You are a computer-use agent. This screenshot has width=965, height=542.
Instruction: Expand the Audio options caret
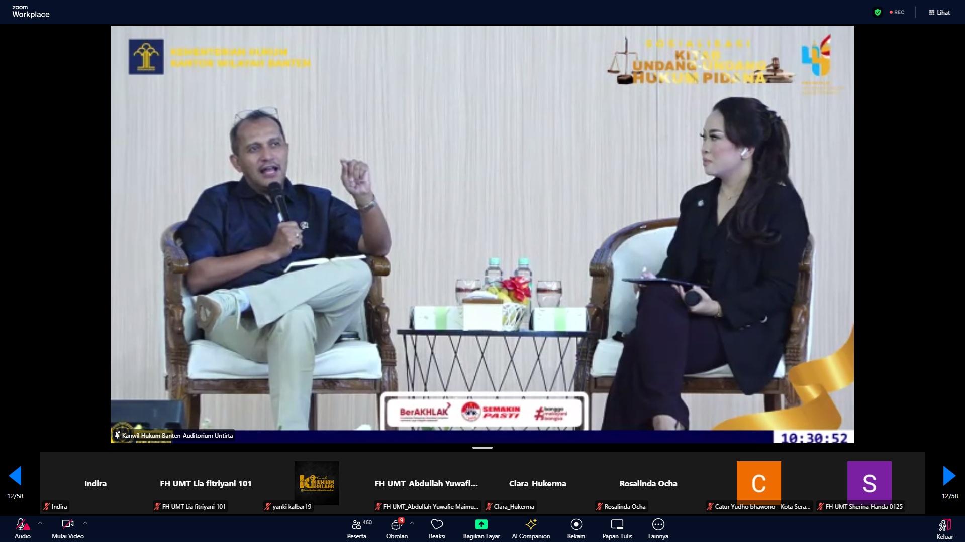click(40, 523)
